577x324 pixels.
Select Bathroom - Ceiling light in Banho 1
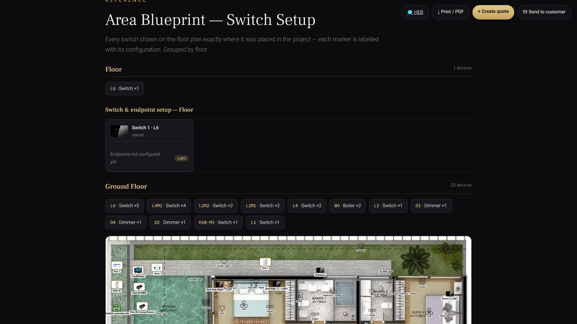[332, 290]
